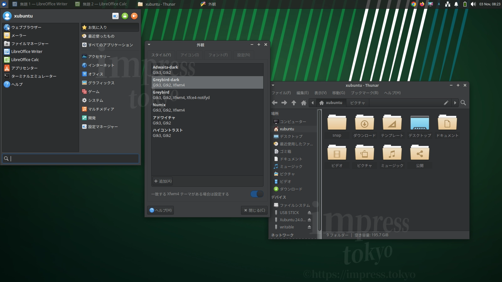Click right scroll arrow in Thunar path bar

[x=455, y=103]
